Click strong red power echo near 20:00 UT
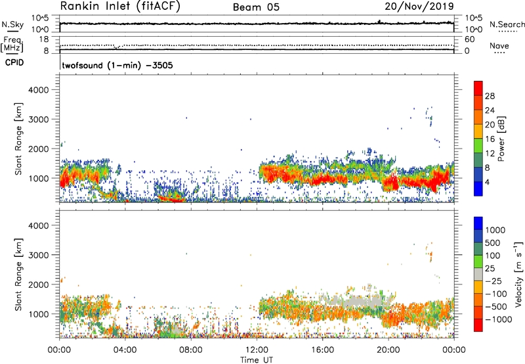Screen dimensions: 525x364 [x=390, y=183]
